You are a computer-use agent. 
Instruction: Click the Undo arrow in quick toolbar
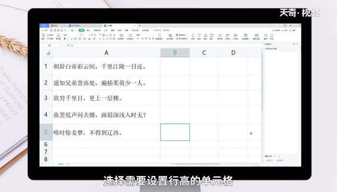click(65, 30)
